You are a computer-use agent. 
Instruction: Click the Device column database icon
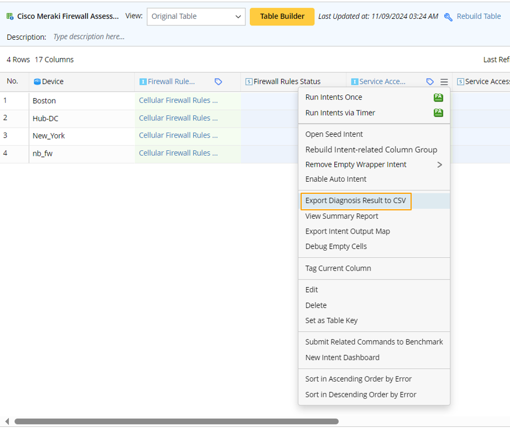pyautogui.click(x=37, y=82)
